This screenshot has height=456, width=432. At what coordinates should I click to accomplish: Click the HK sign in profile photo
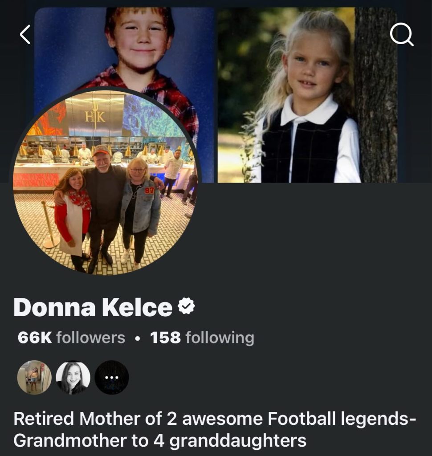coord(95,118)
